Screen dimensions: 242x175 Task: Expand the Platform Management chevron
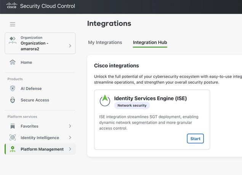tap(70, 149)
